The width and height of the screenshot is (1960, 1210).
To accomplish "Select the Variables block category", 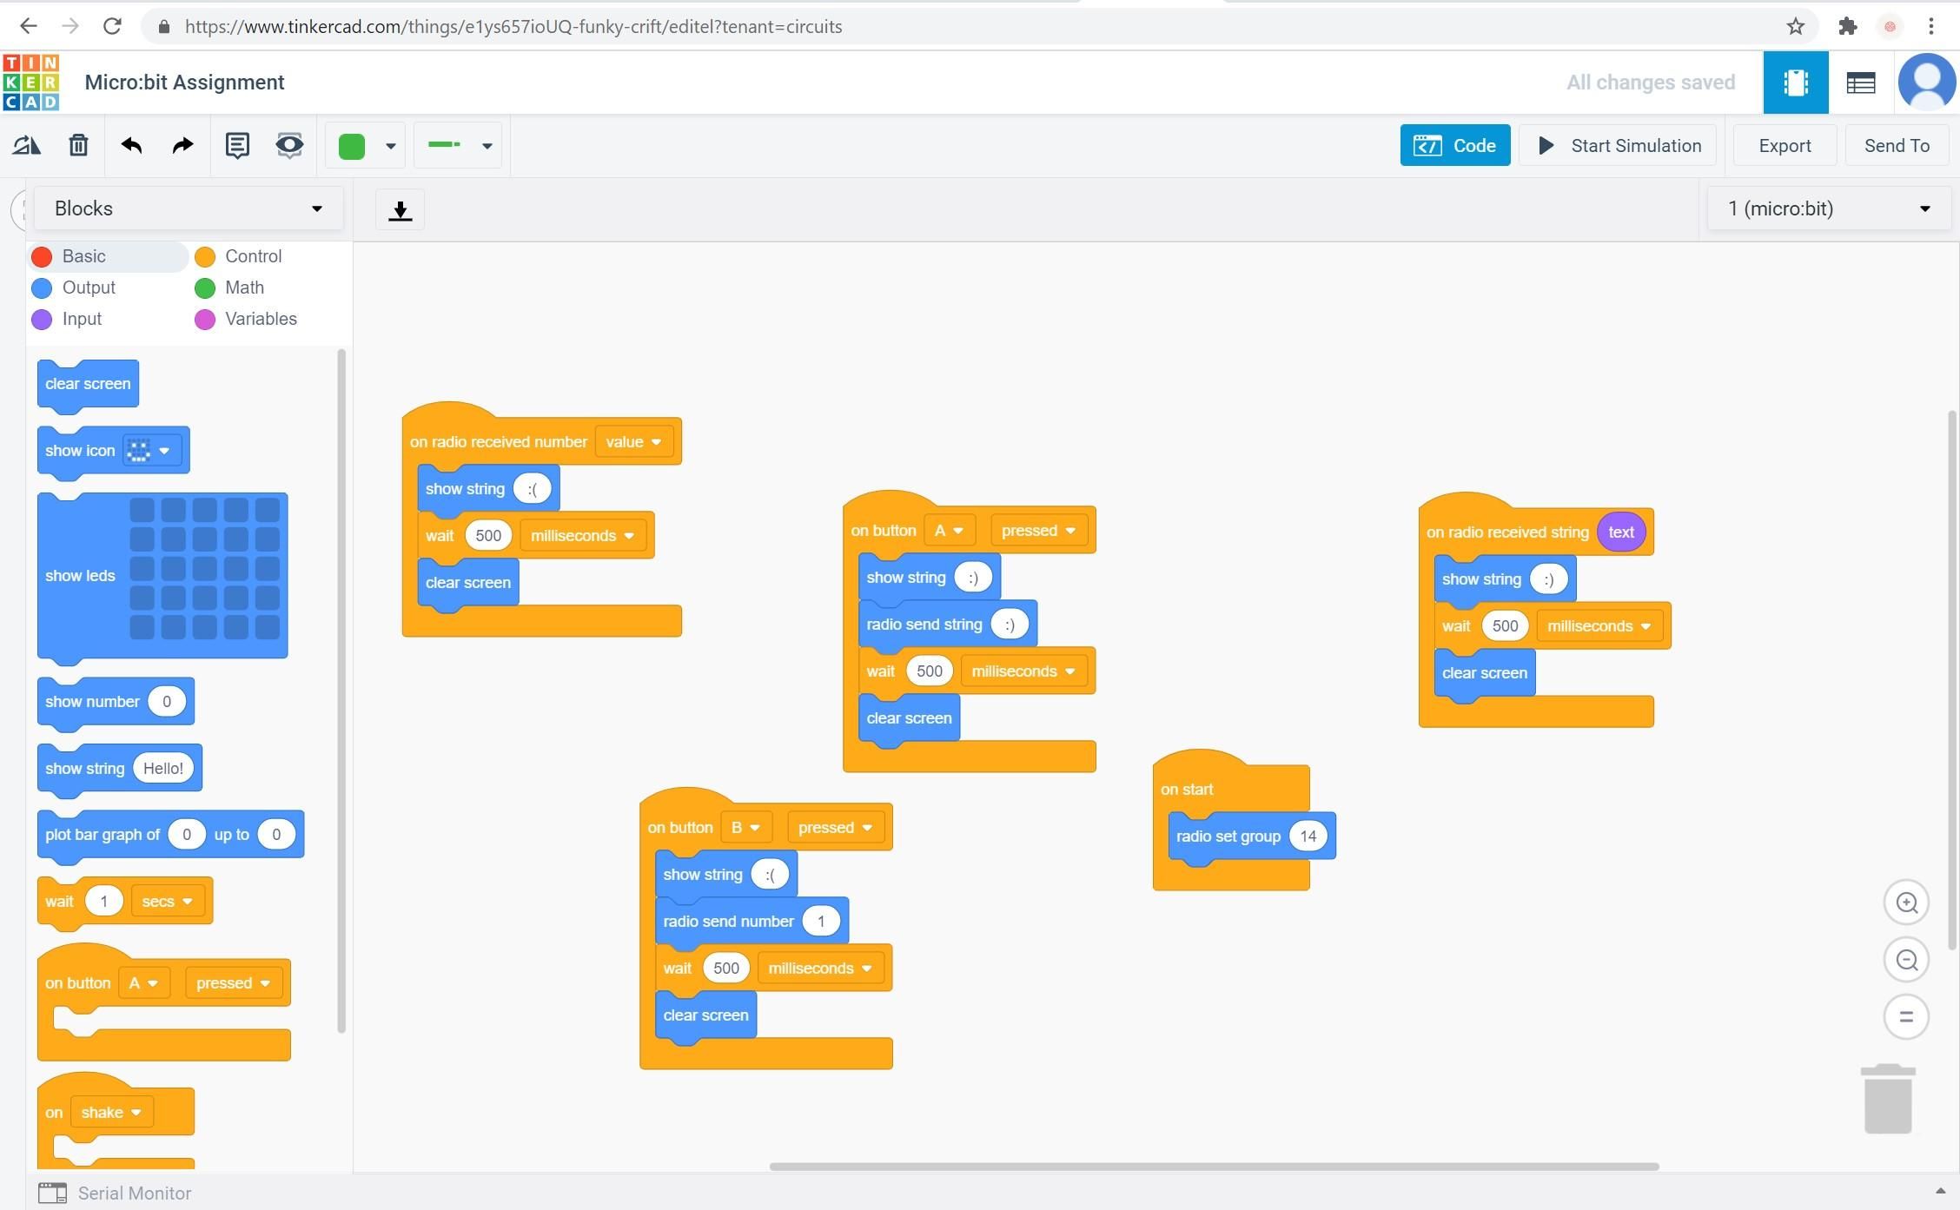I will click(261, 318).
